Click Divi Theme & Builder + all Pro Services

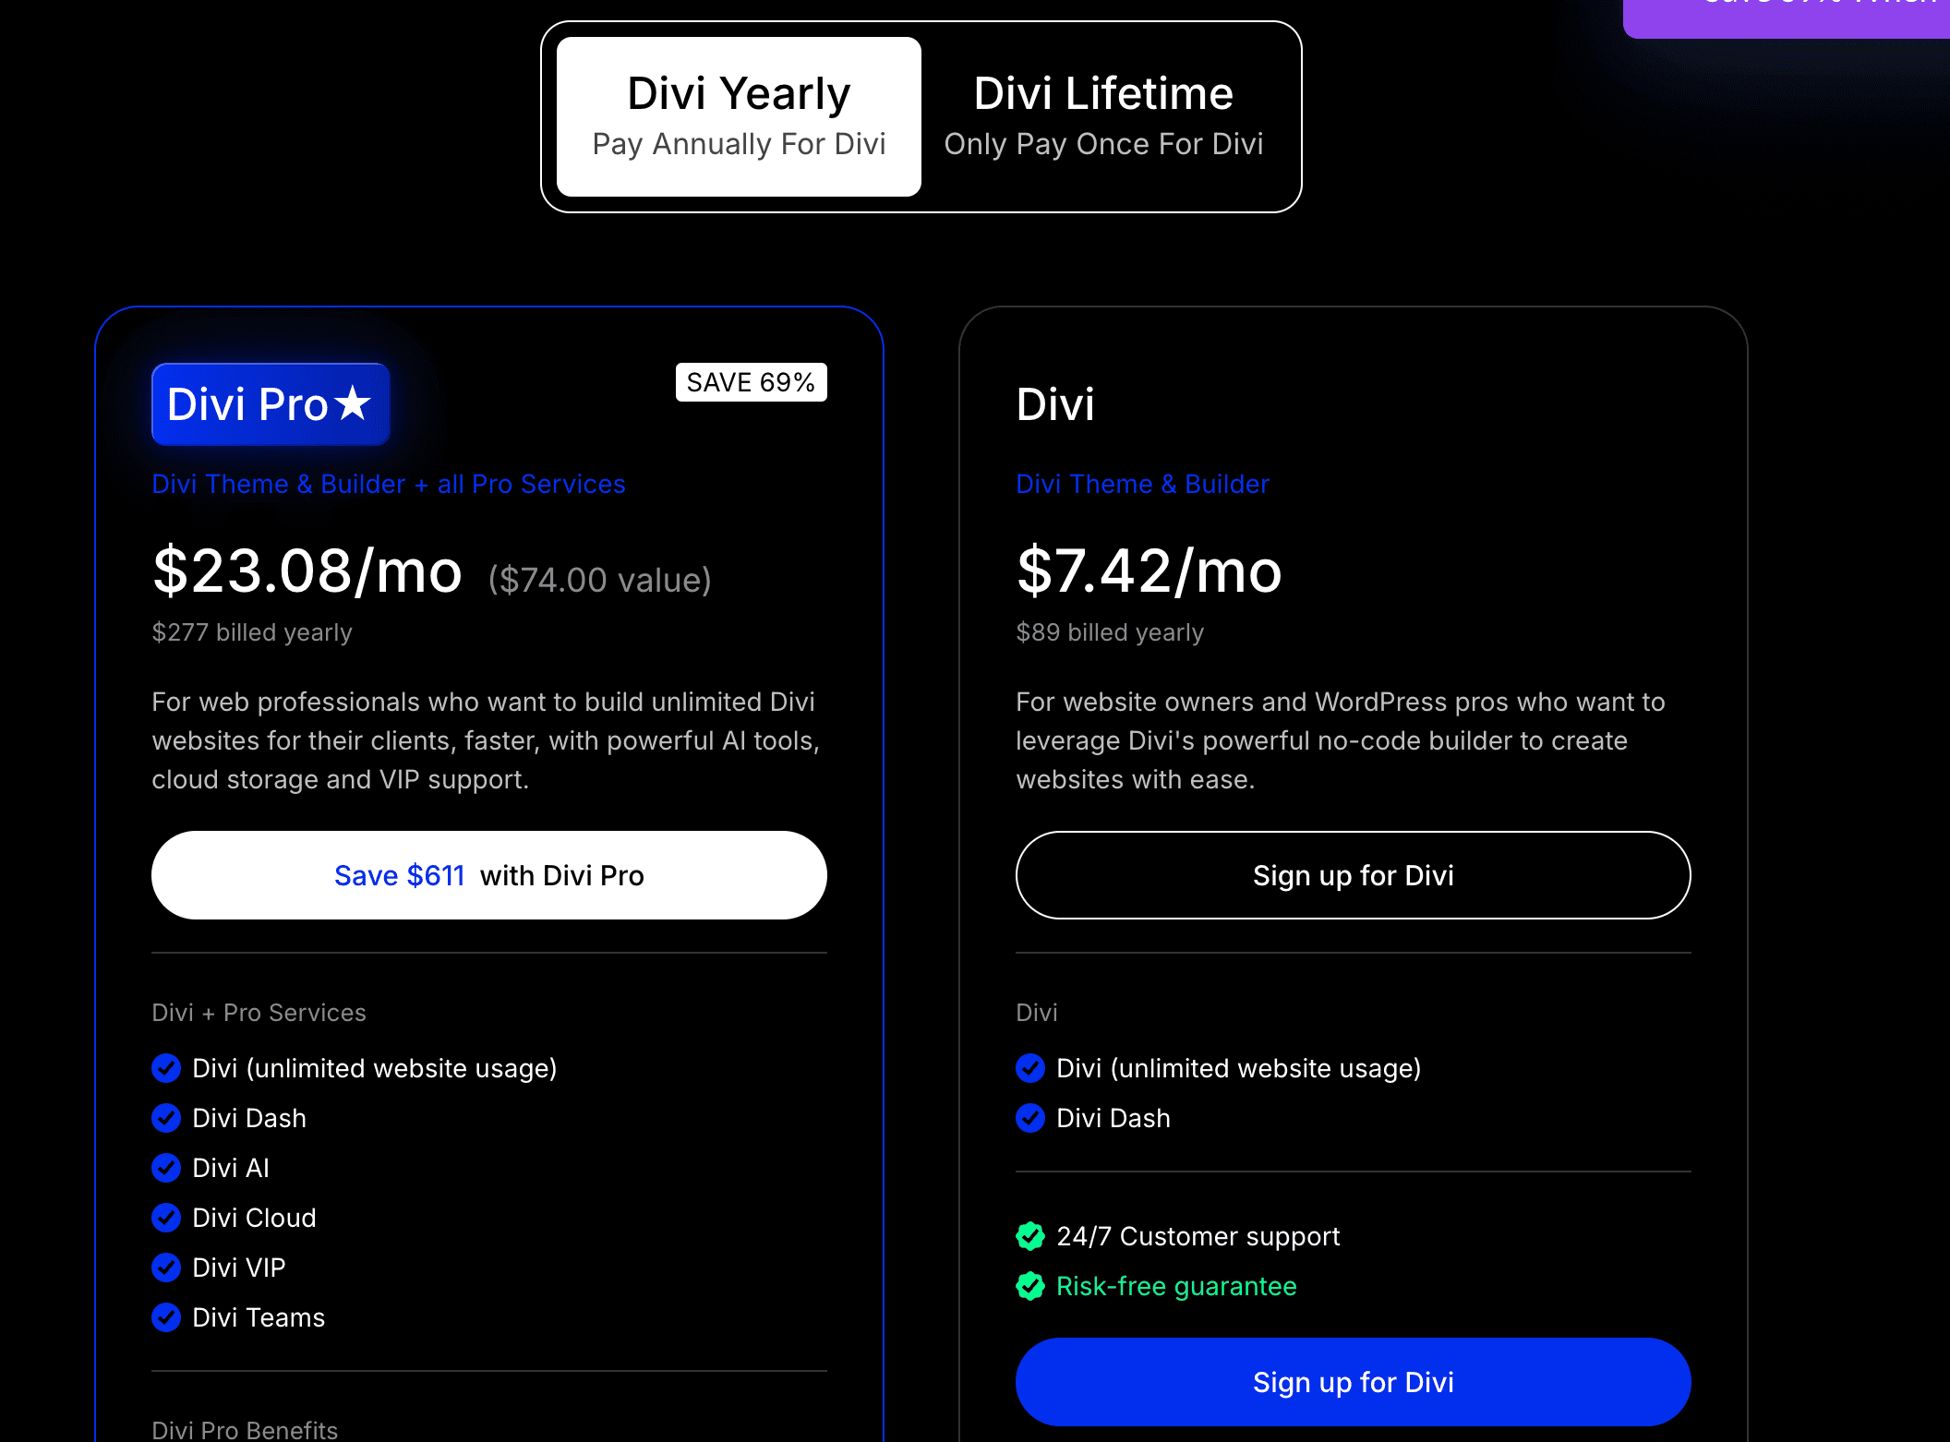click(389, 484)
